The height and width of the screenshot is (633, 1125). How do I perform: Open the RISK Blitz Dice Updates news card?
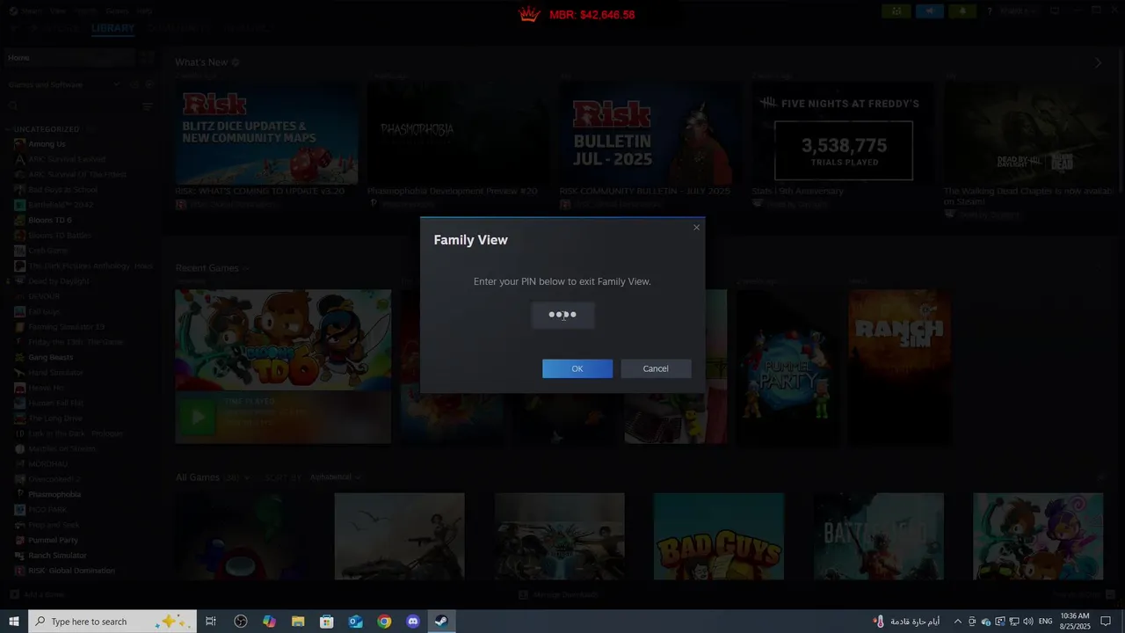click(266, 135)
